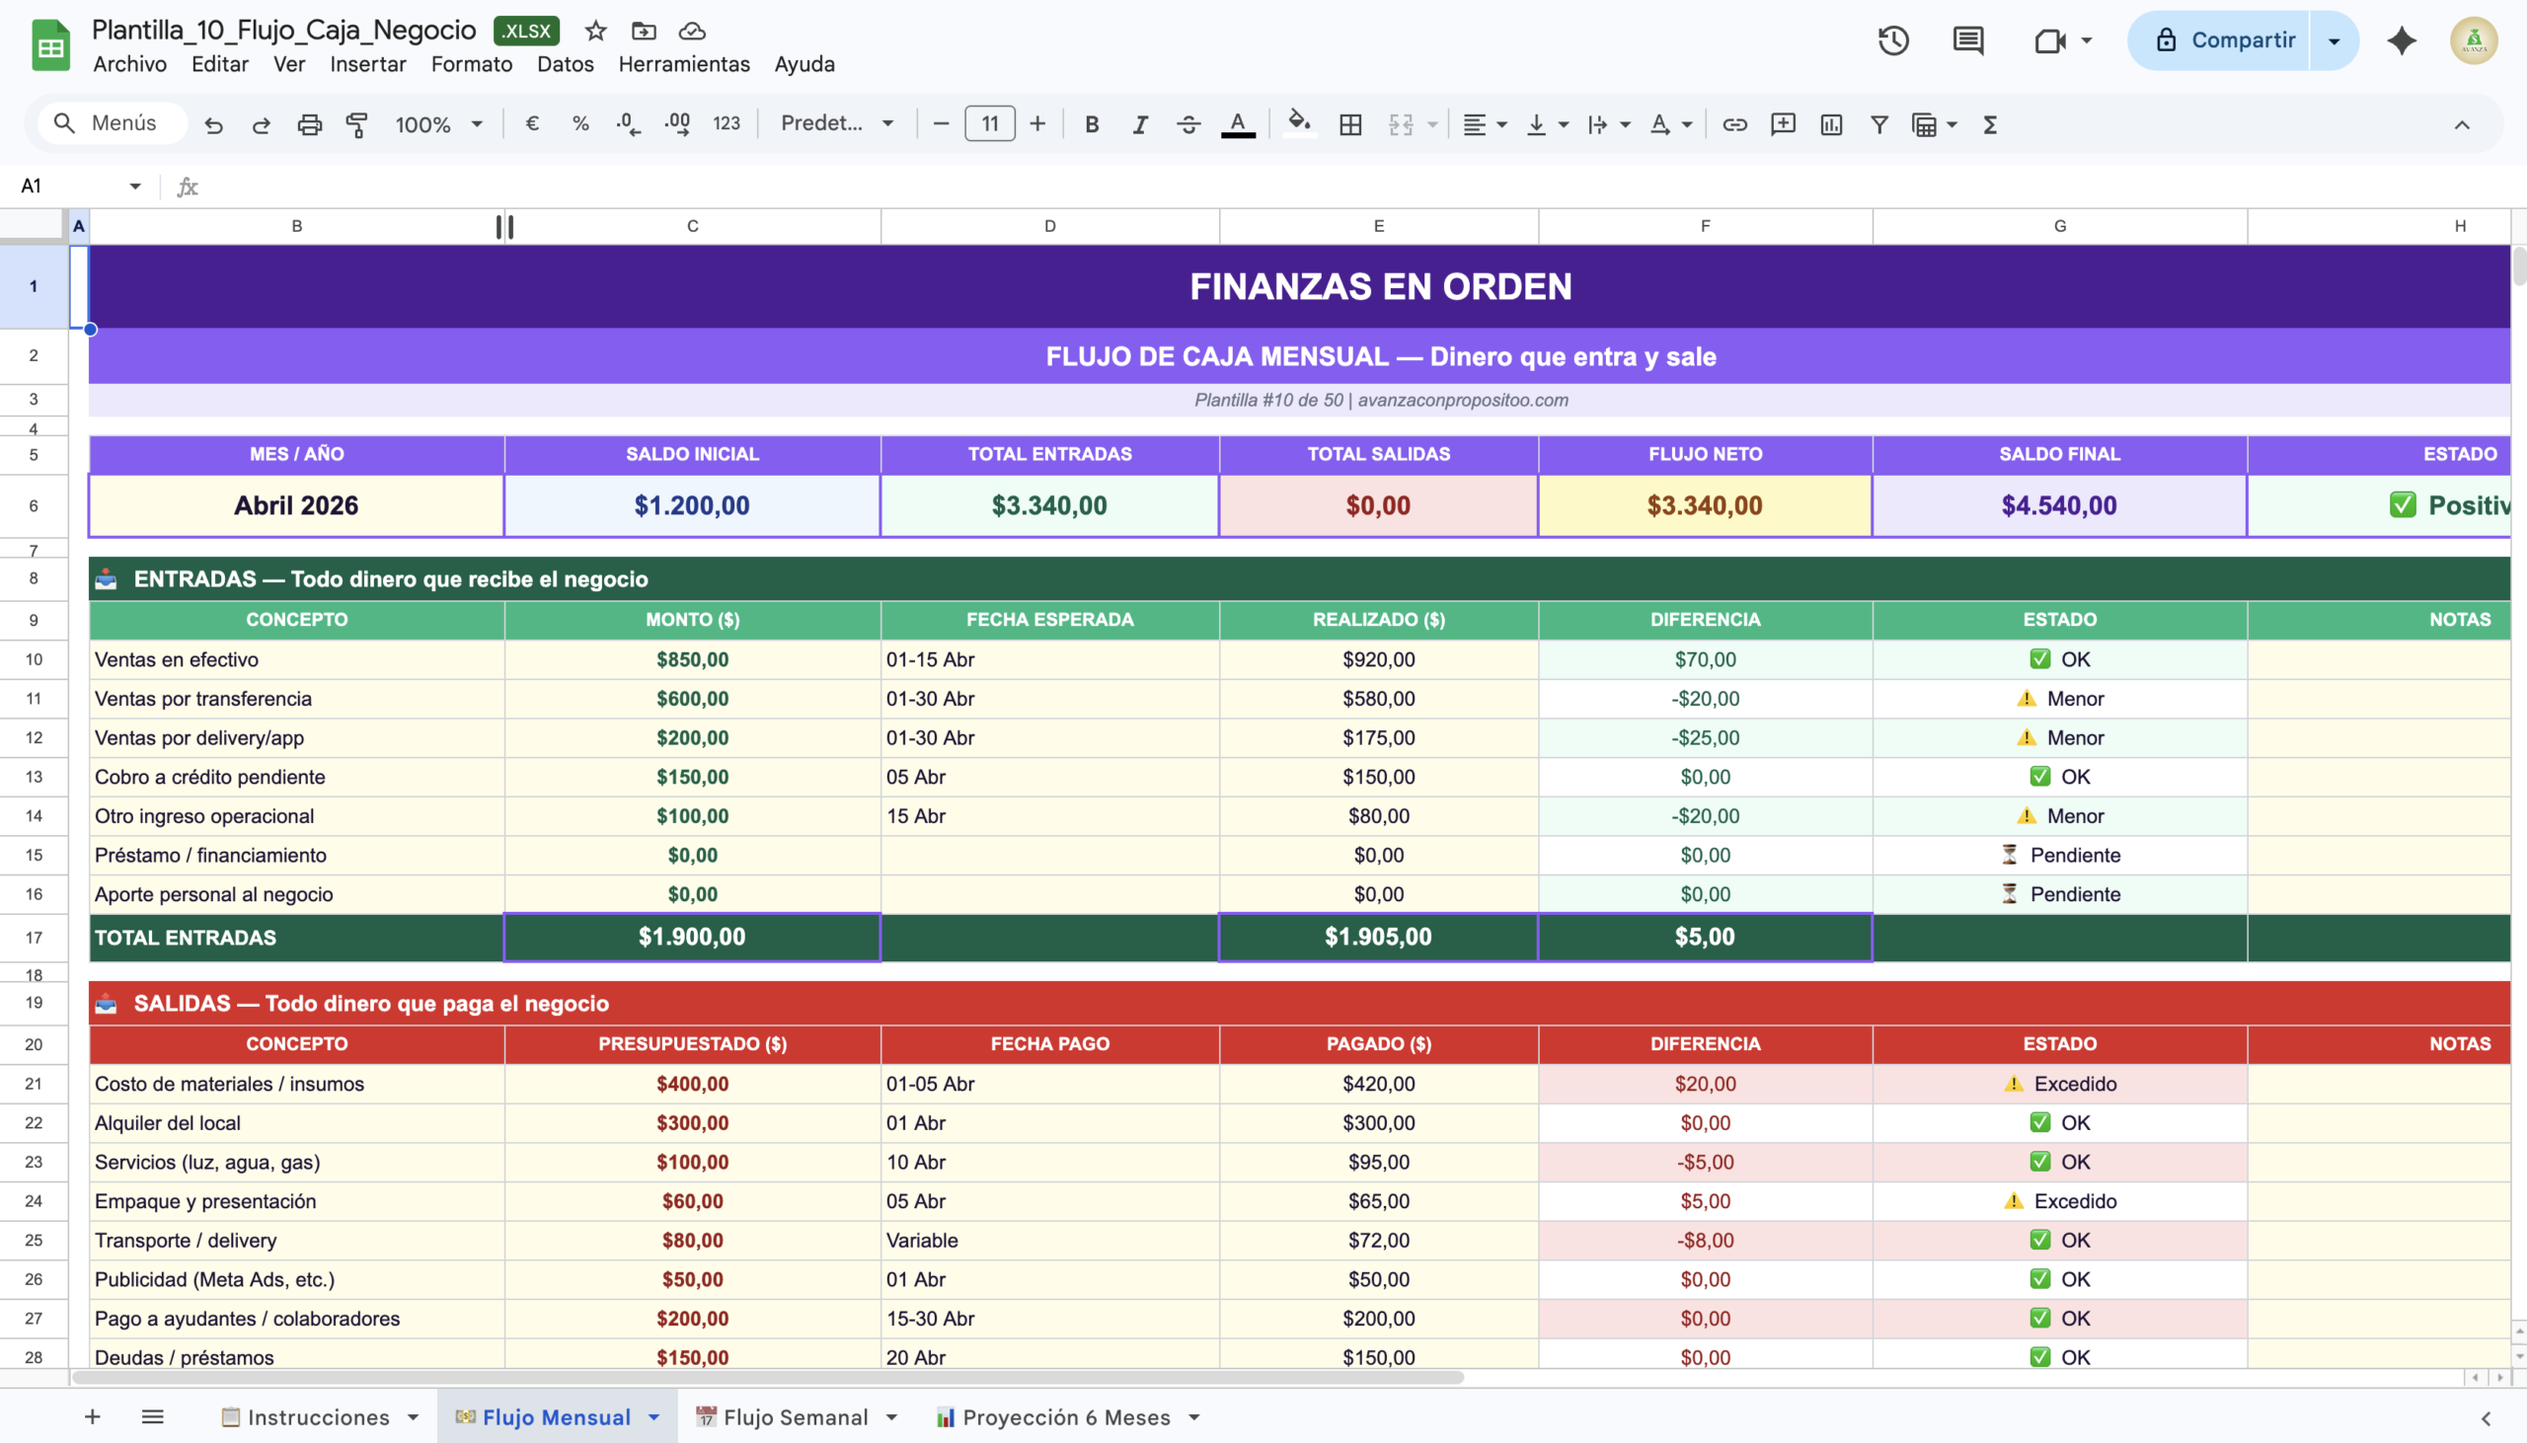Click the create filter icon
This screenshot has height=1443, width=2527.
click(x=1877, y=125)
